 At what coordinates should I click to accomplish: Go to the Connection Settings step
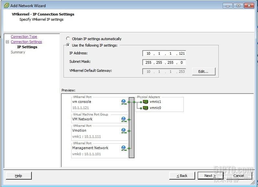coord(26,42)
